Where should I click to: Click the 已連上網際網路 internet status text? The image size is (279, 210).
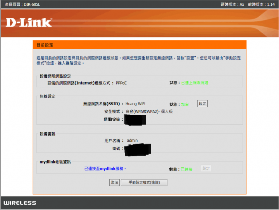[195, 83]
